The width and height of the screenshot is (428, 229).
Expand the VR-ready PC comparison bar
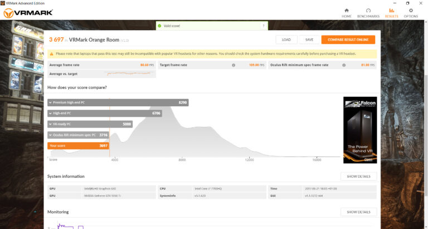point(90,124)
